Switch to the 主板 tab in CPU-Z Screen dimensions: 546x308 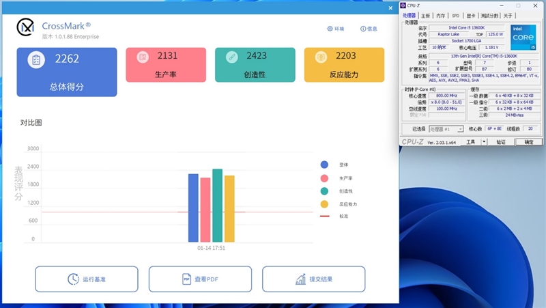click(425, 16)
